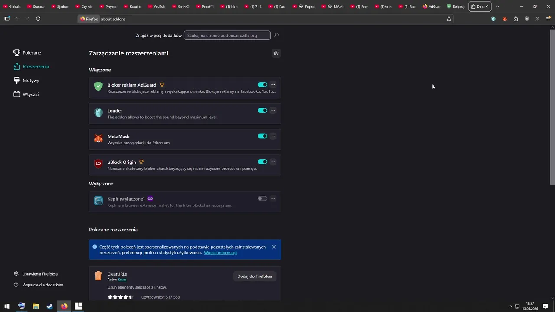Open Steam from the taskbar

pos(50,306)
